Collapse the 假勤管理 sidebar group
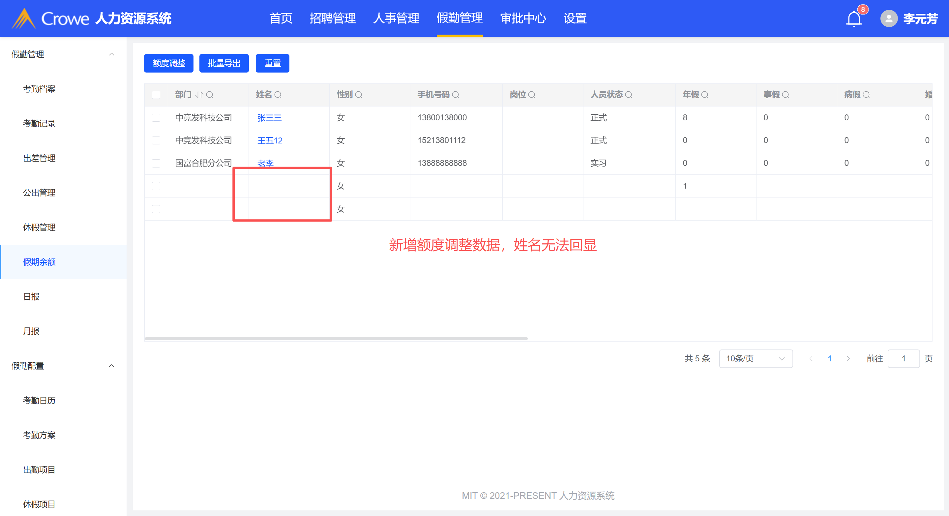 [112, 54]
